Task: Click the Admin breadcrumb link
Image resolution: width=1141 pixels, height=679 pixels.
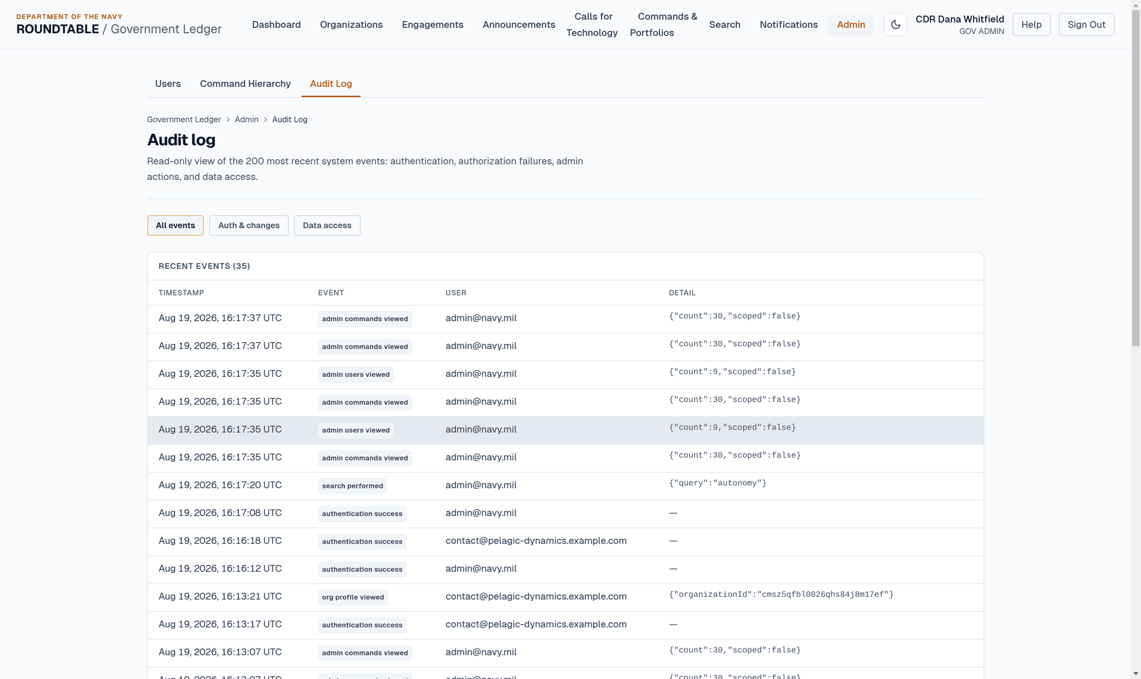Action: [x=247, y=120]
